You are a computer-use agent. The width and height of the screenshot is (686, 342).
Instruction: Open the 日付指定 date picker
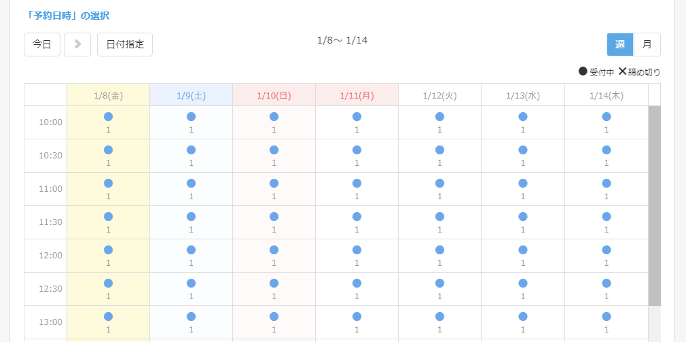click(125, 44)
